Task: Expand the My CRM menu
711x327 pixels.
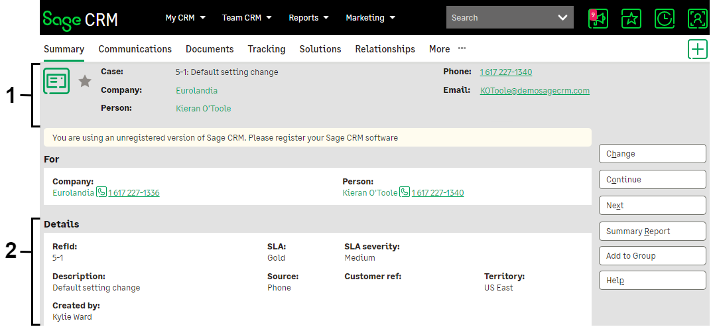Action: (186, 18)
